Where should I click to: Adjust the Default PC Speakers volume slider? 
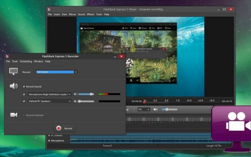click(86, 101)
